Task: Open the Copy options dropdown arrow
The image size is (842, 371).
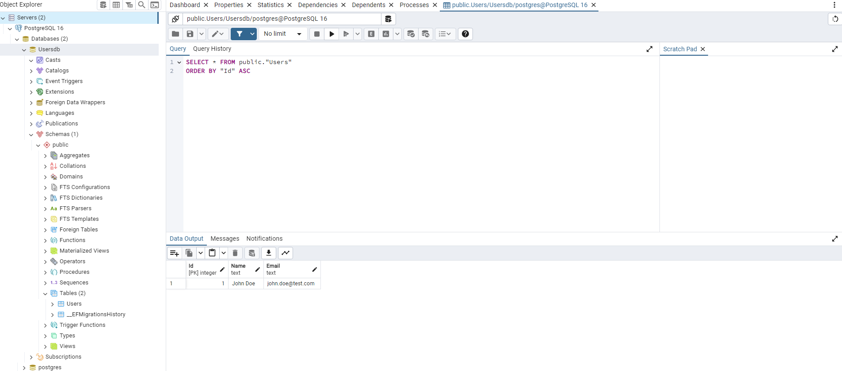Action: click(201, 253)
